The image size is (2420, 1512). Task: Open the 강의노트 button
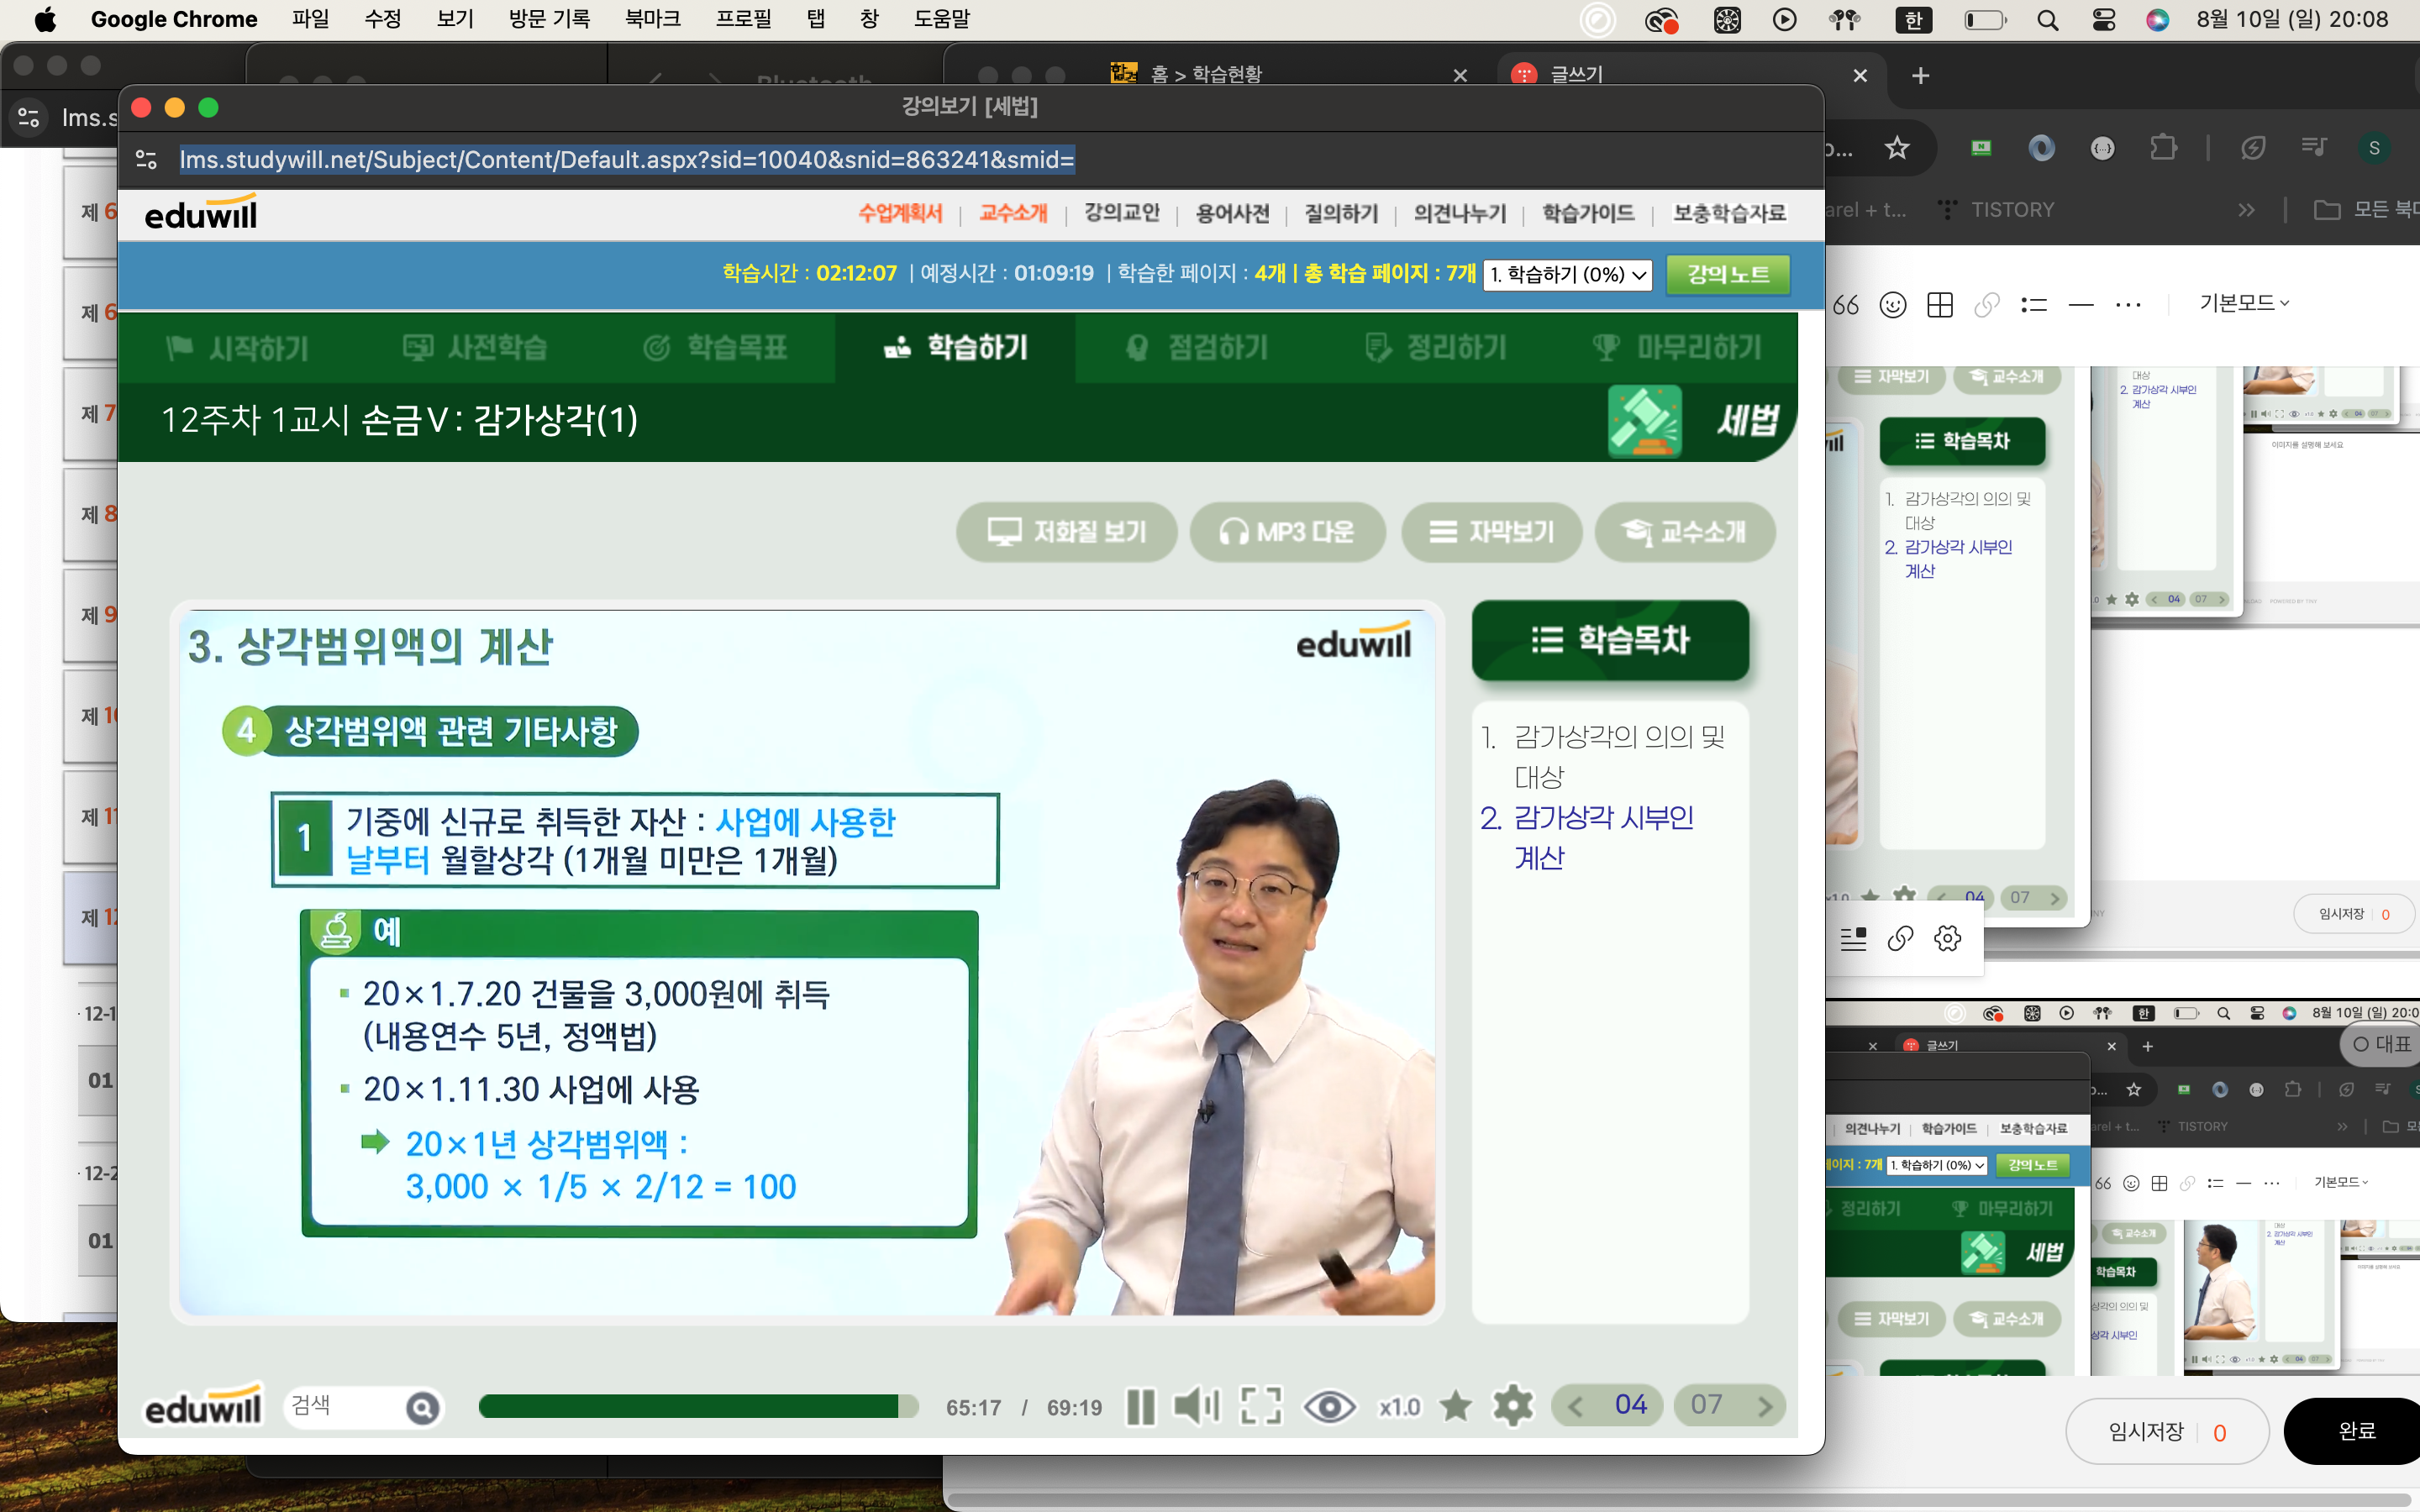coord(1728,274)
